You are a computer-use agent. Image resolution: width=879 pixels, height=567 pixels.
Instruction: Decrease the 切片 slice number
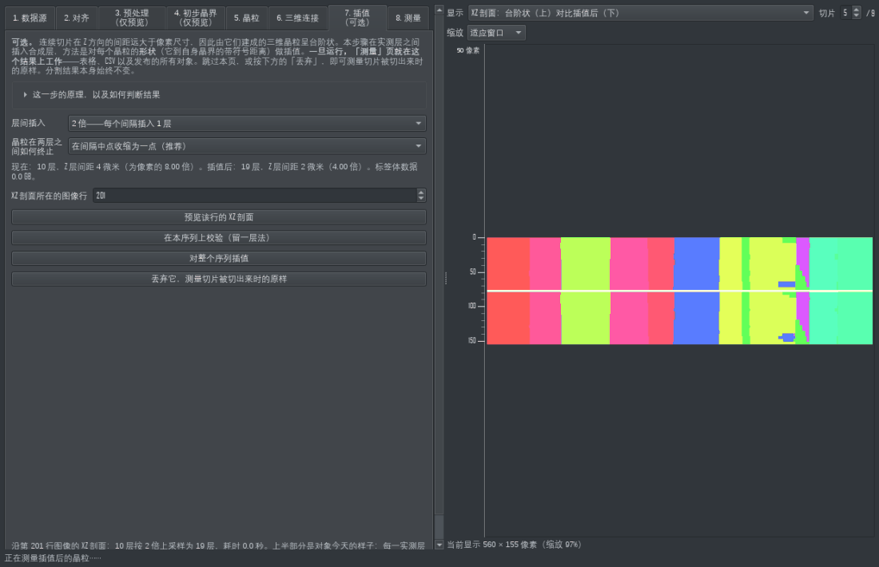856,16
